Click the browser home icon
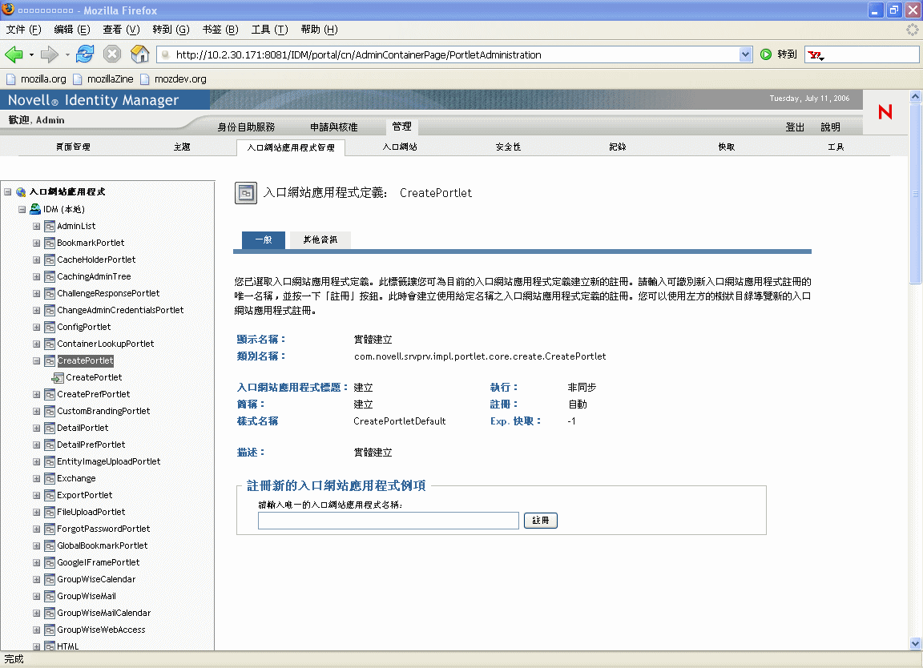The height and width of the screenshot is (668, 923). [139, 54]
